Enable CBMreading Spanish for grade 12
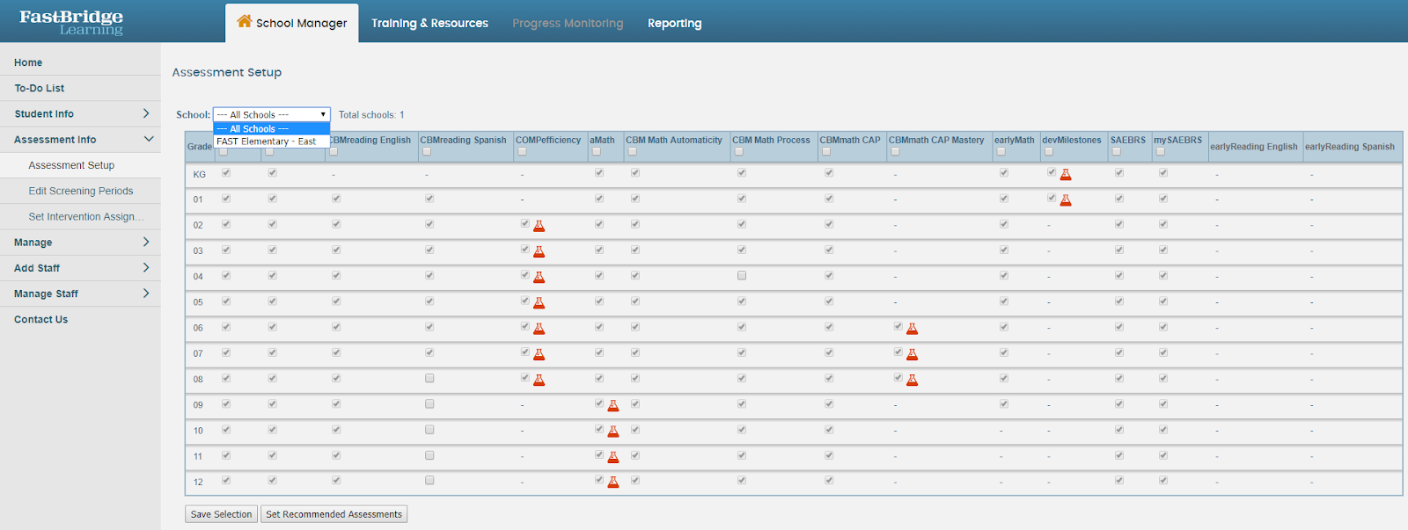 point(429,481)
